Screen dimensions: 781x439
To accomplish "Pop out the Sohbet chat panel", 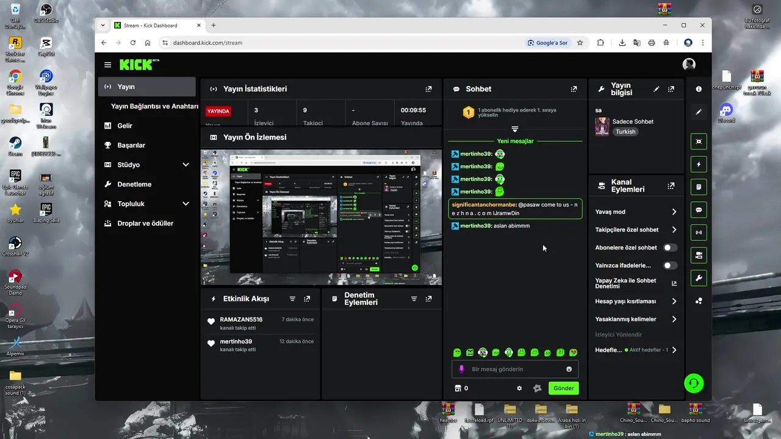I will [574, 89].
